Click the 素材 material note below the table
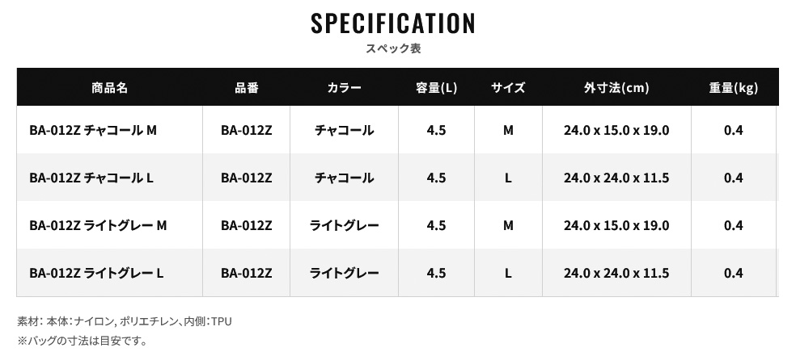796x356 pixels. (125, 321)
